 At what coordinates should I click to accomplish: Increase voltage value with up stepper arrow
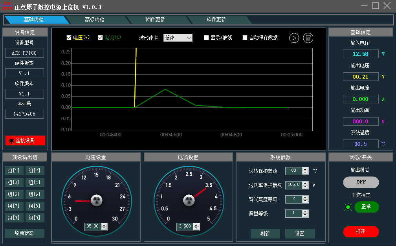(104, 225)
